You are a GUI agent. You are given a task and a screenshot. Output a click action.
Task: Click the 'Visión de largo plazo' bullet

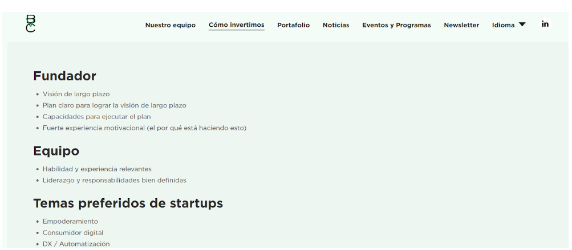76,94
